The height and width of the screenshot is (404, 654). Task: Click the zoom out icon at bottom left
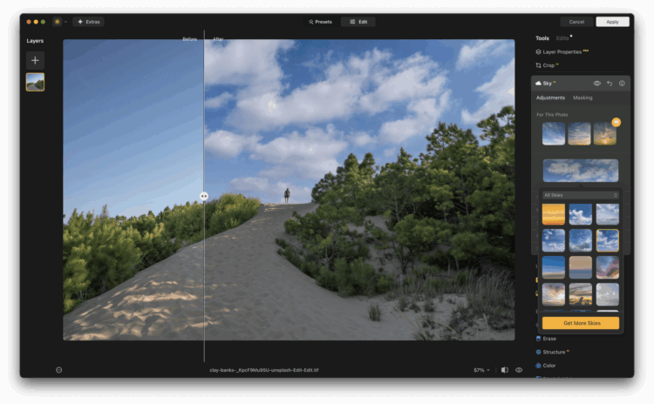(58, 370)
